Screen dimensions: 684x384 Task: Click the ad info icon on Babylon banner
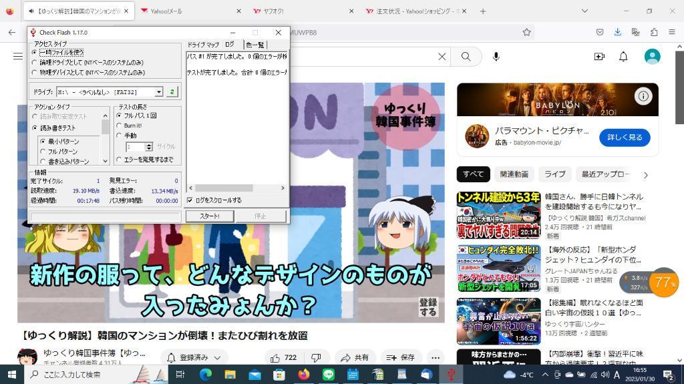(643, 96)
